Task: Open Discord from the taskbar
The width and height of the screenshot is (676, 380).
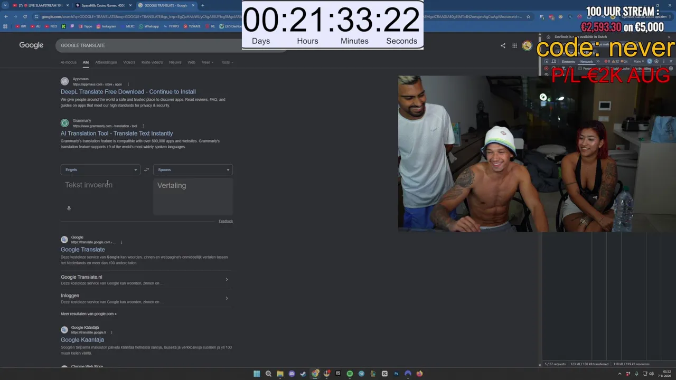Action: coord(292,374)
